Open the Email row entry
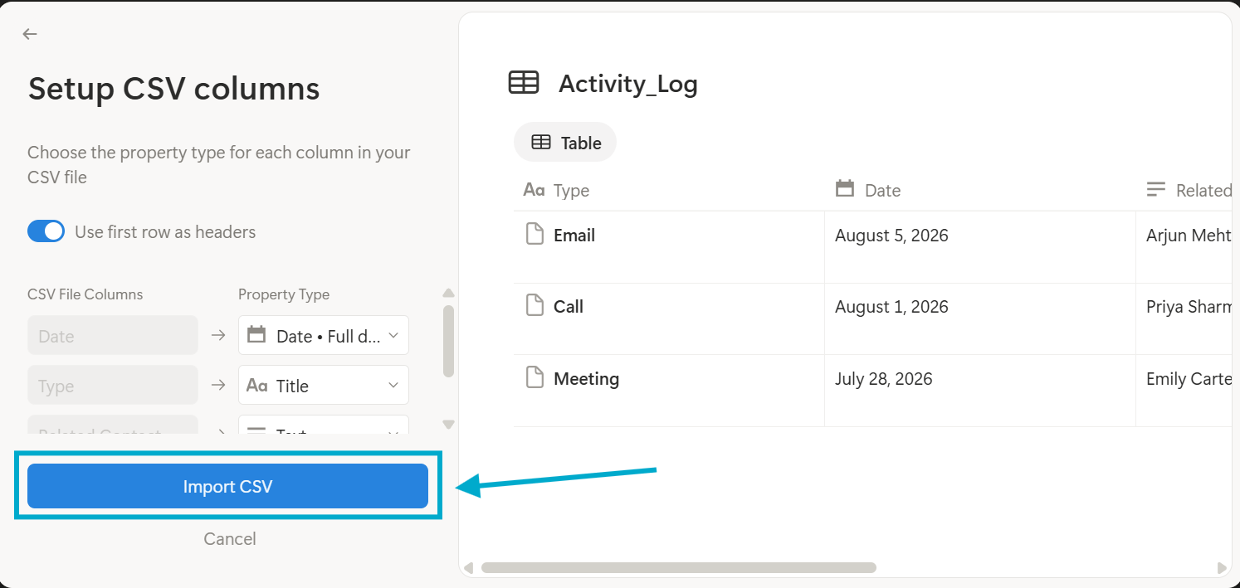The height and width of the screenshot is (588, 1240). coord(574,235)
